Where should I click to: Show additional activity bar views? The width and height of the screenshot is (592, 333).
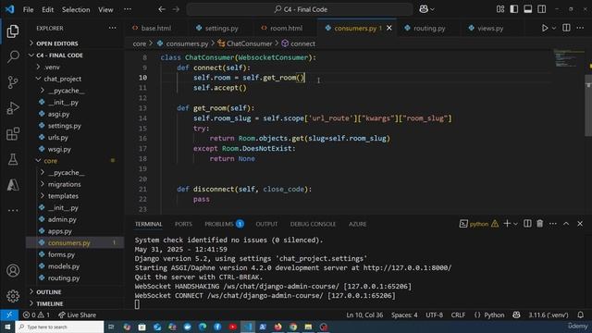(13, 210)
